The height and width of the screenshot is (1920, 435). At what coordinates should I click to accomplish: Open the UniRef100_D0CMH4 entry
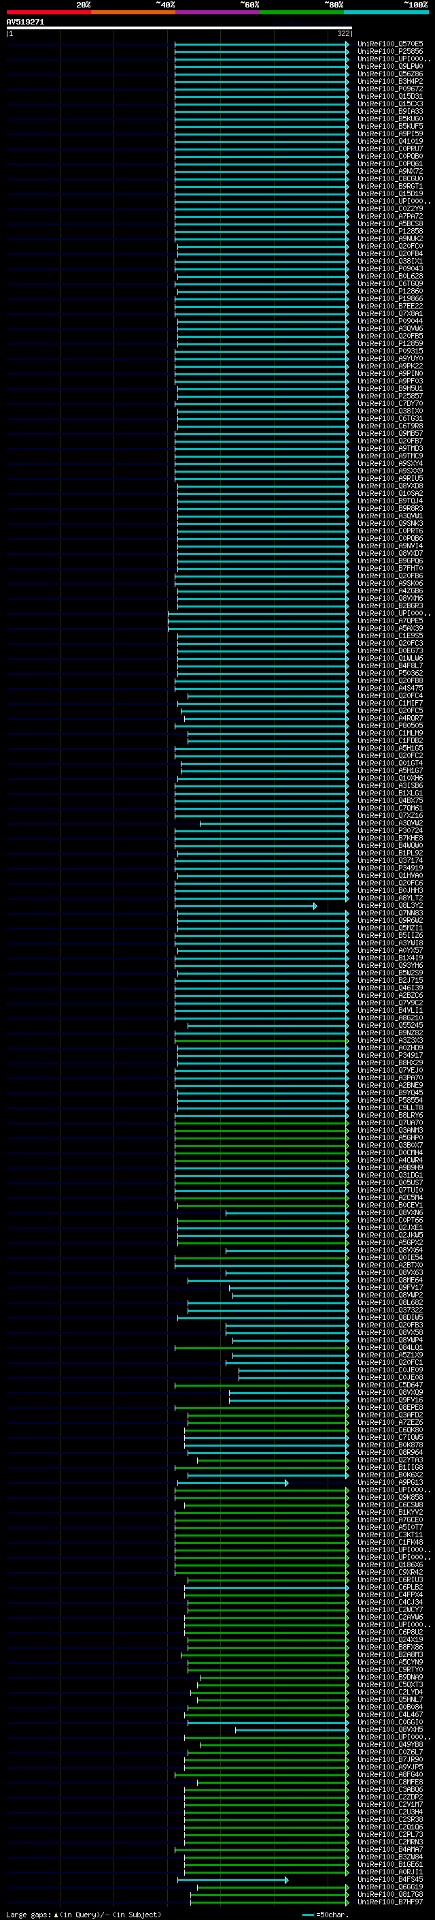390,1153
